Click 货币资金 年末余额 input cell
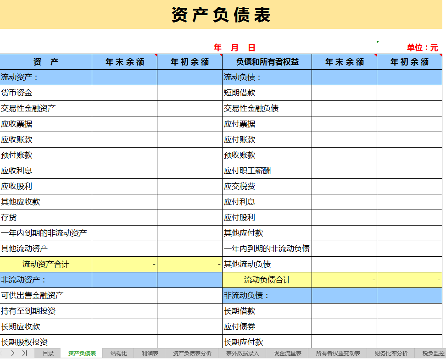The width and height of the screenshot is (446, 359). (x=125, y=93)
